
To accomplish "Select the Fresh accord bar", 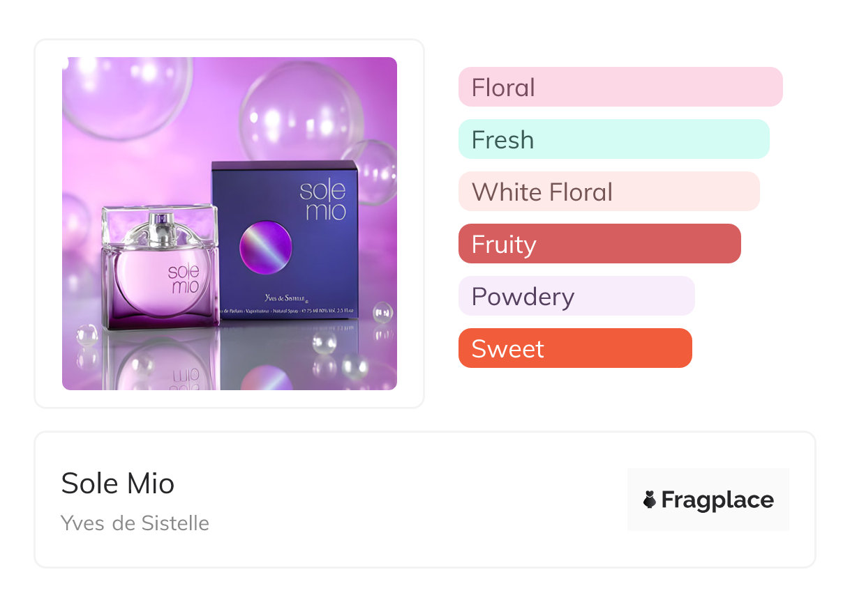I will pos(613,139).
